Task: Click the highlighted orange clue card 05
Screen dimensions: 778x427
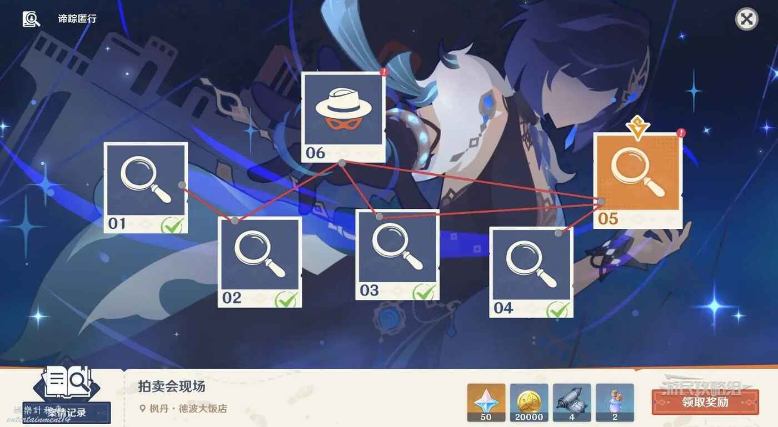Action: click(x=637, y=181)
